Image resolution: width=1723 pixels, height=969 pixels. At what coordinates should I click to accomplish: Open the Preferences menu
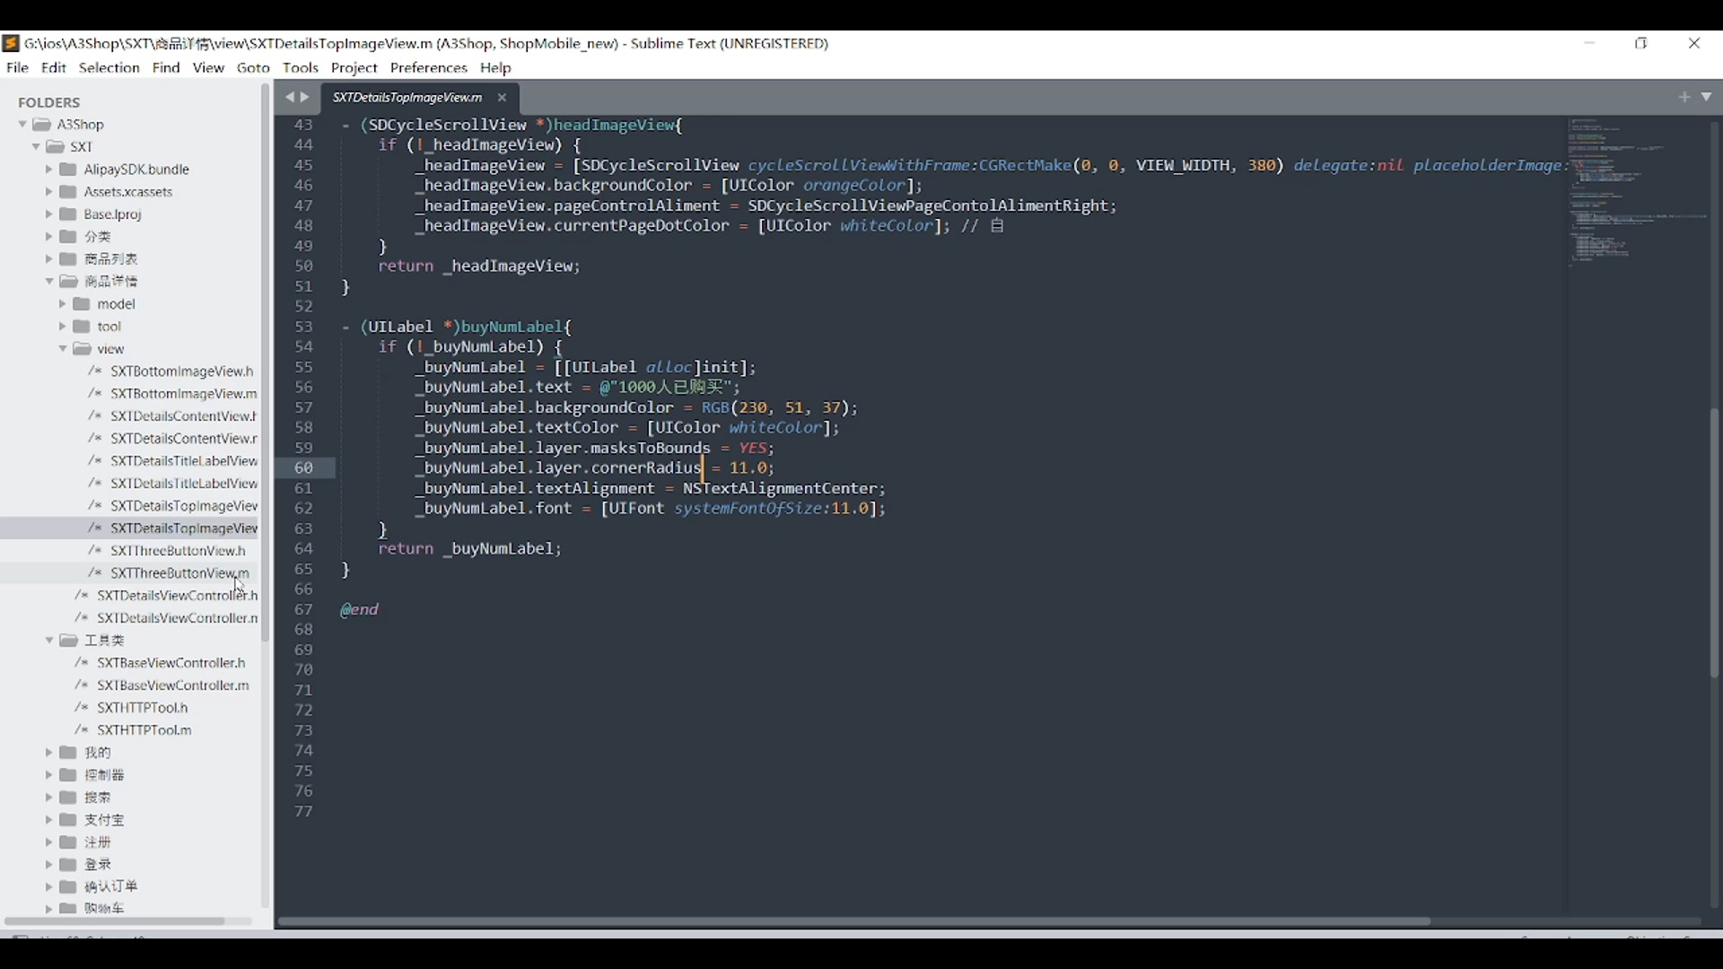pos(428,67)
